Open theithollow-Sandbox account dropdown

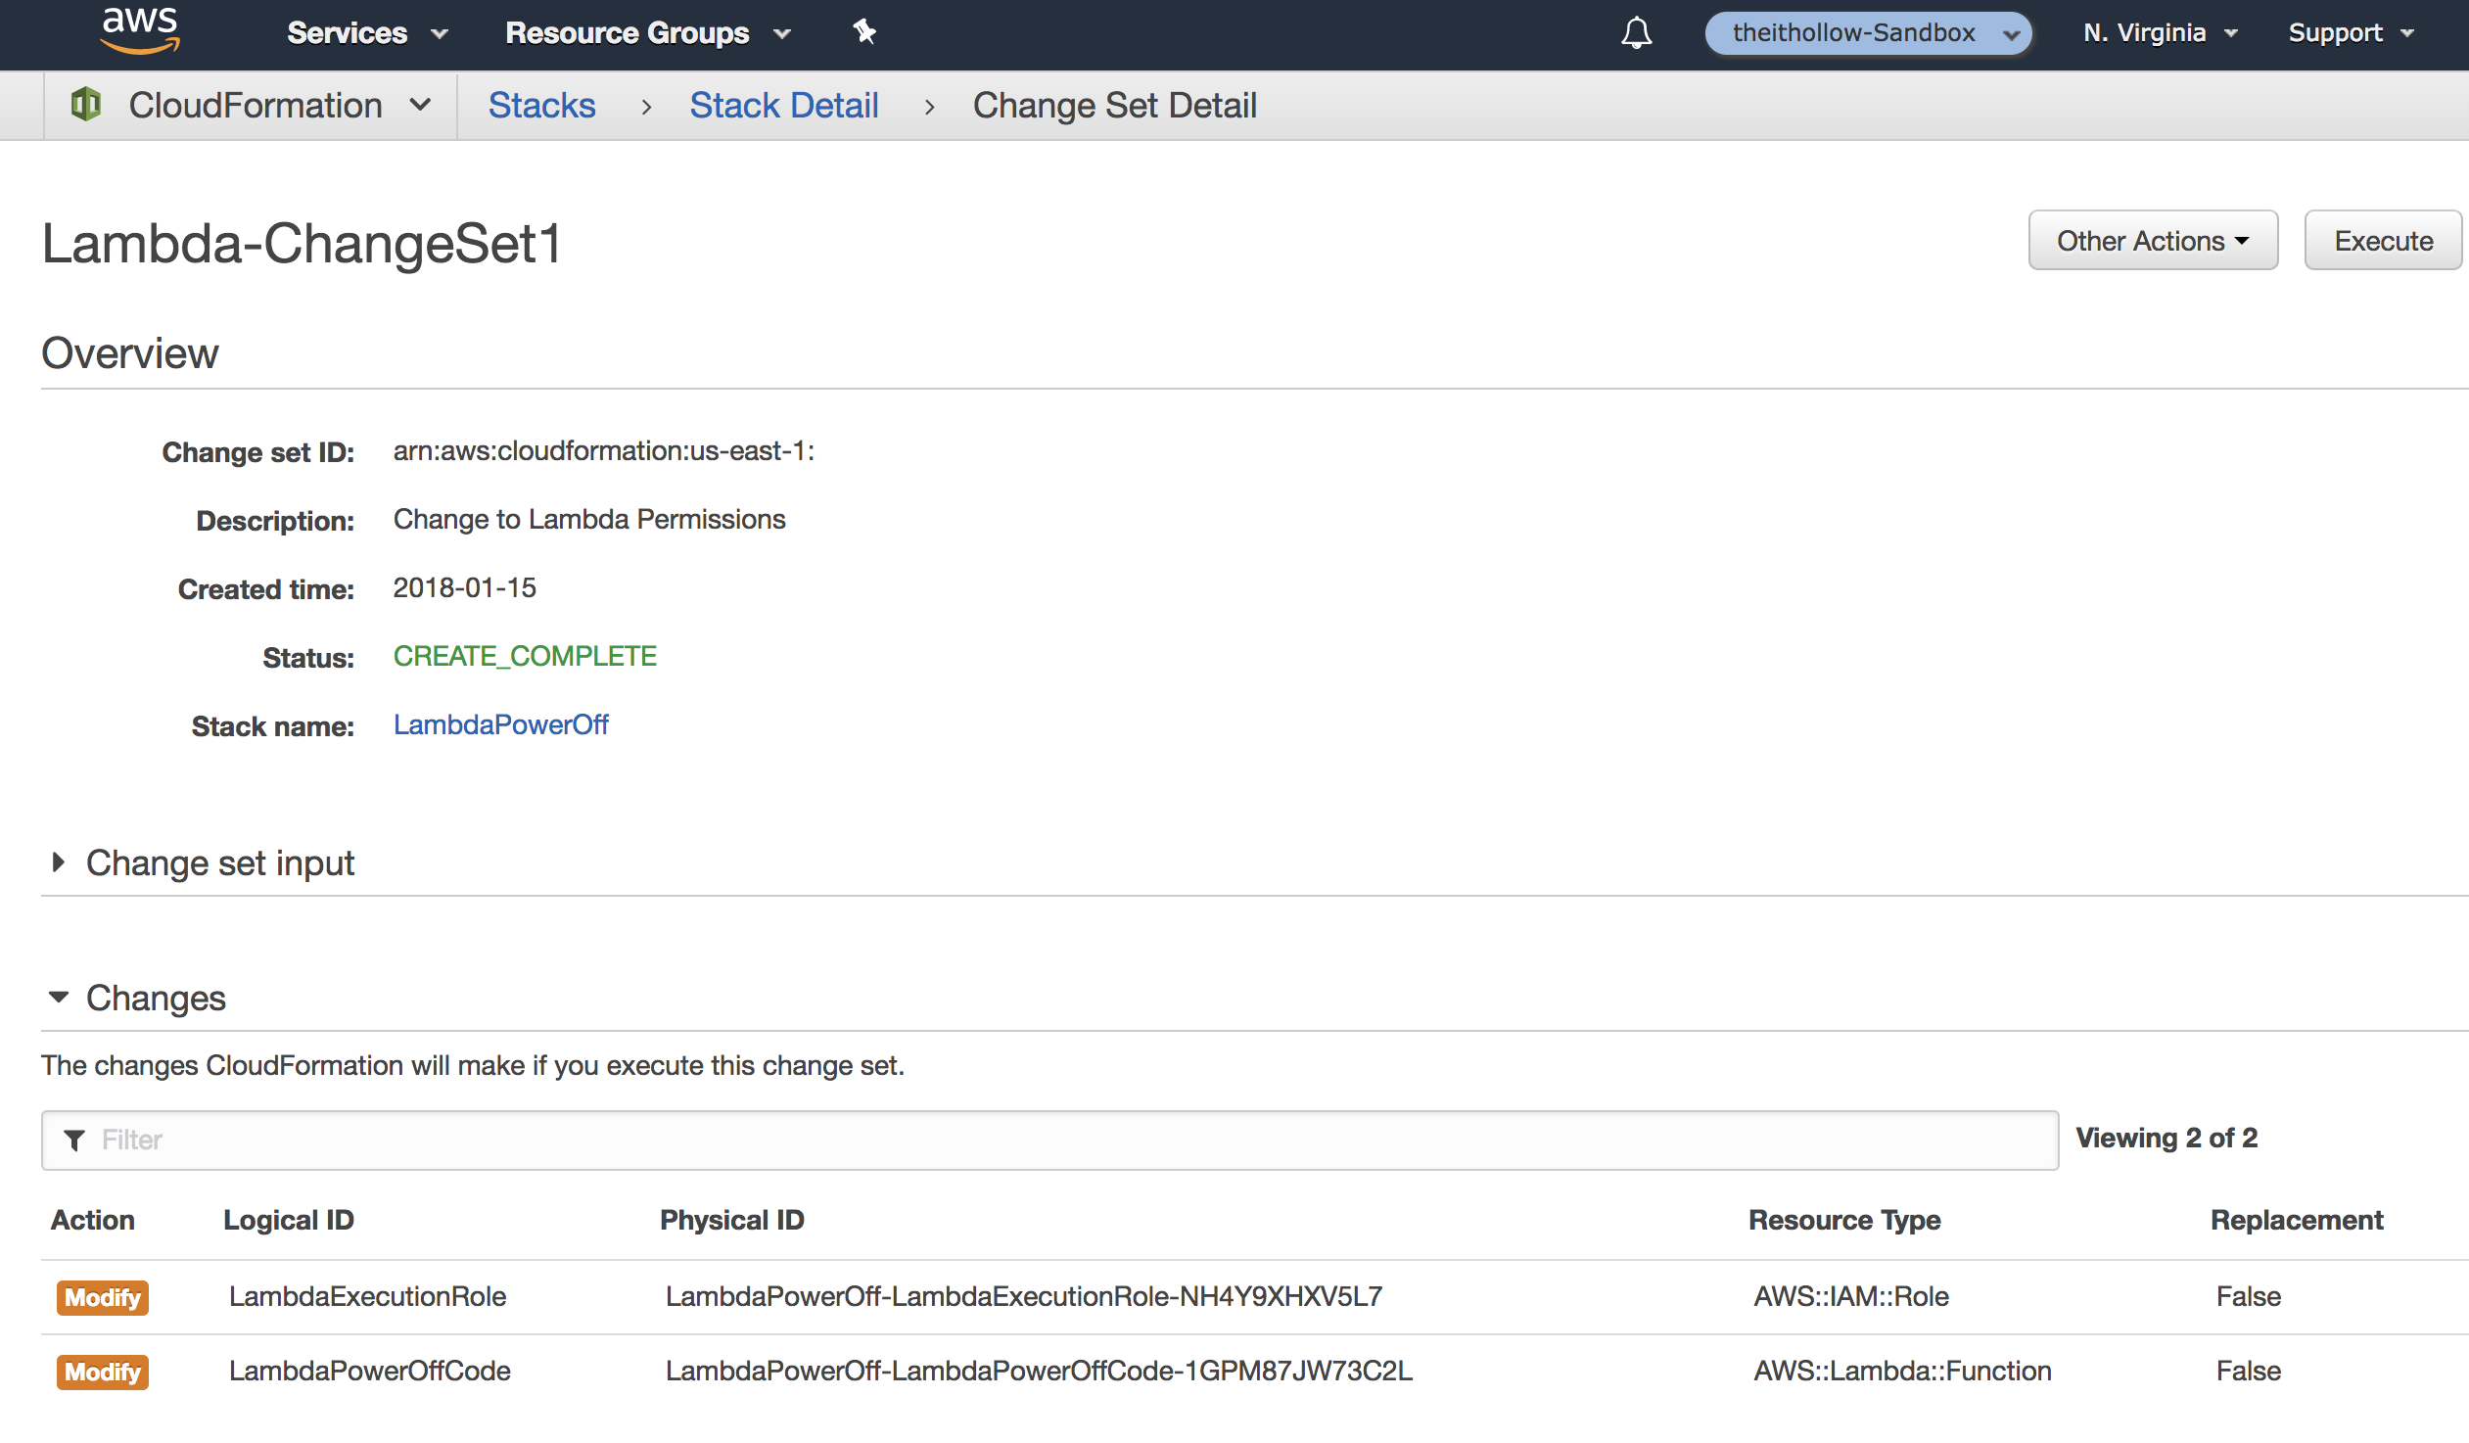(x=1867, y=33)
